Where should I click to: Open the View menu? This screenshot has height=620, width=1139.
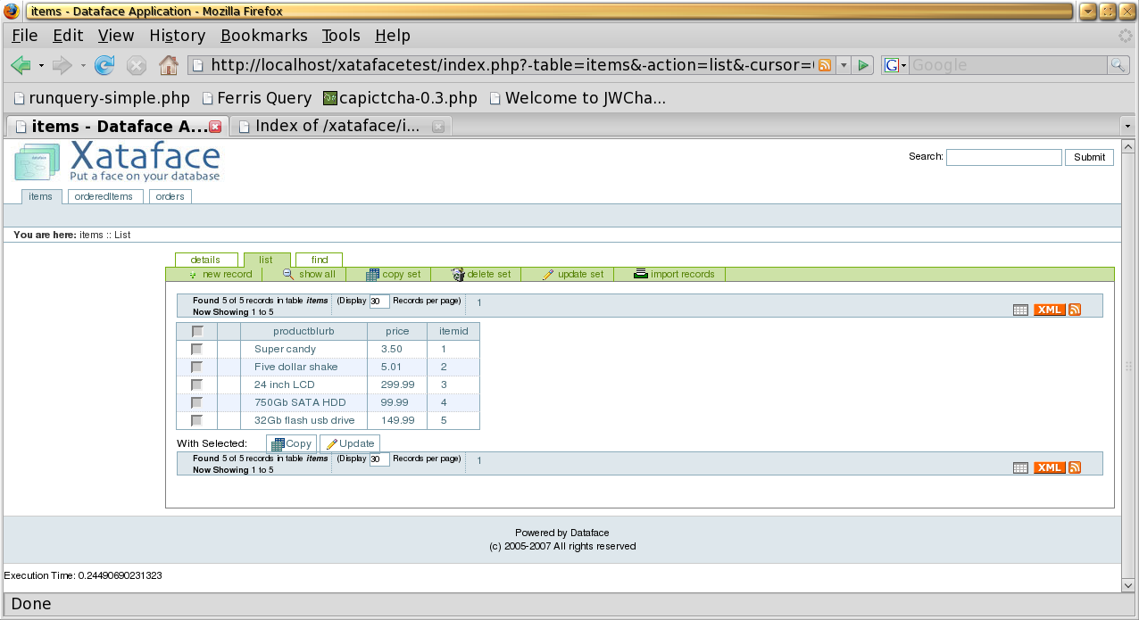point(116,36)
